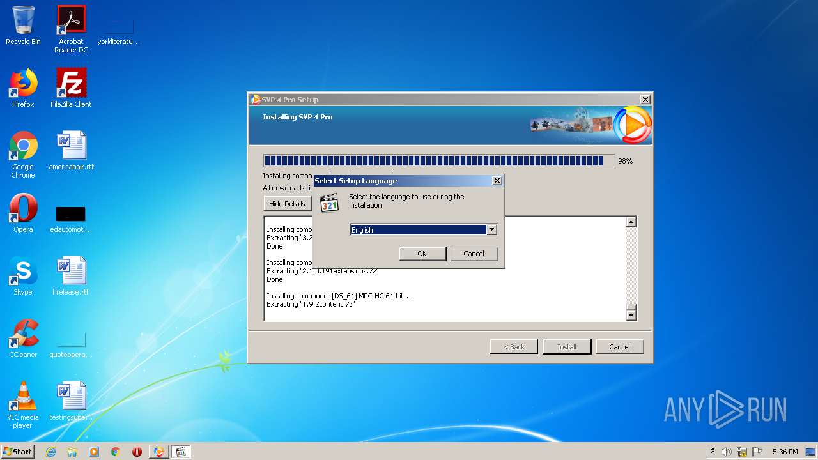818x460 pixels.
Task: Select testingsupe document icon
Action: (71, 401)
